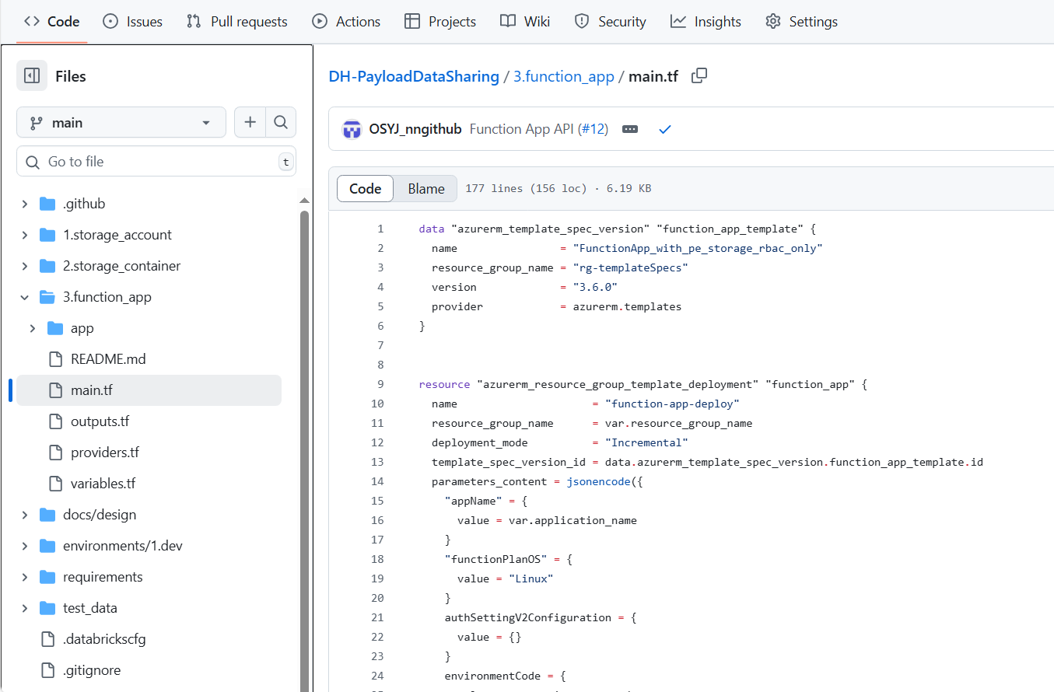The image size is (1054, 692).
Task: Click the file tree vertical scrollbar
Action: (x=304, y=451)
